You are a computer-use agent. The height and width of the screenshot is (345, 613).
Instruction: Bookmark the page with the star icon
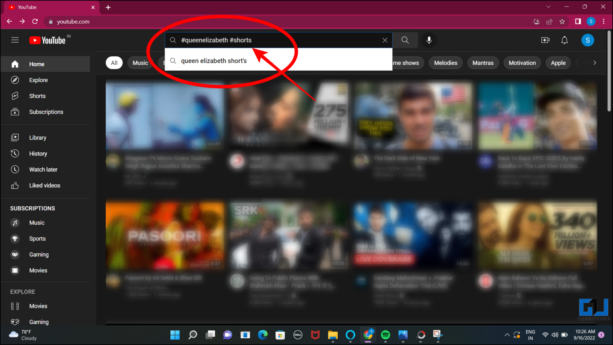click(x=563, y=22)
